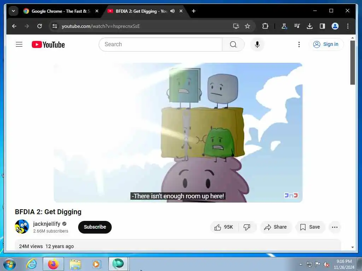Viewport: 362px width, 271px height.
Task: Mute the BFDIA tab audio speaker icon
Action: [x=173, y=11]
